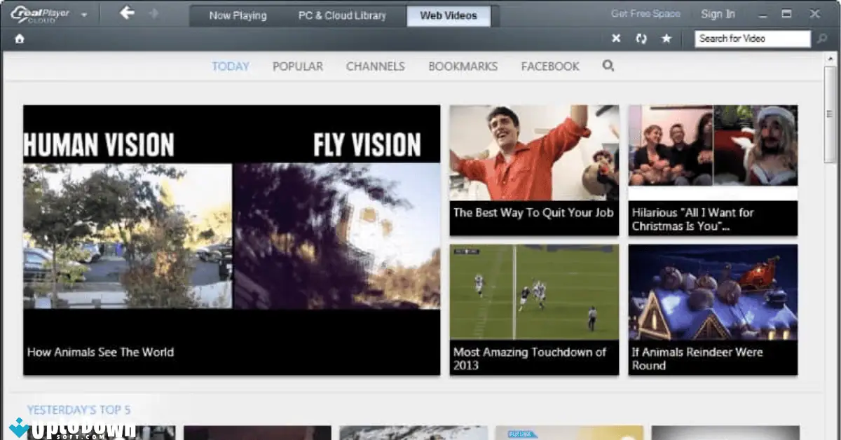This screenshot has width=841, height=440.
Task: Select the POPULAR navigation item
Action: [298, 66]
